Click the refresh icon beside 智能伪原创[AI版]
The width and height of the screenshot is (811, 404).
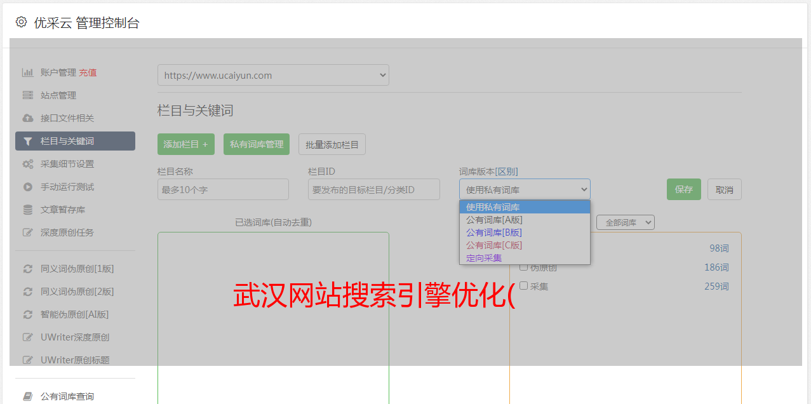tap(27, 314)
